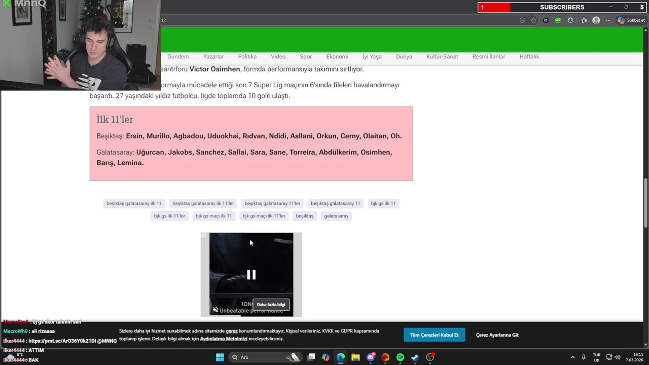649x365 pixels.
Task: Pause the ad video
Action: click(251, 275)
